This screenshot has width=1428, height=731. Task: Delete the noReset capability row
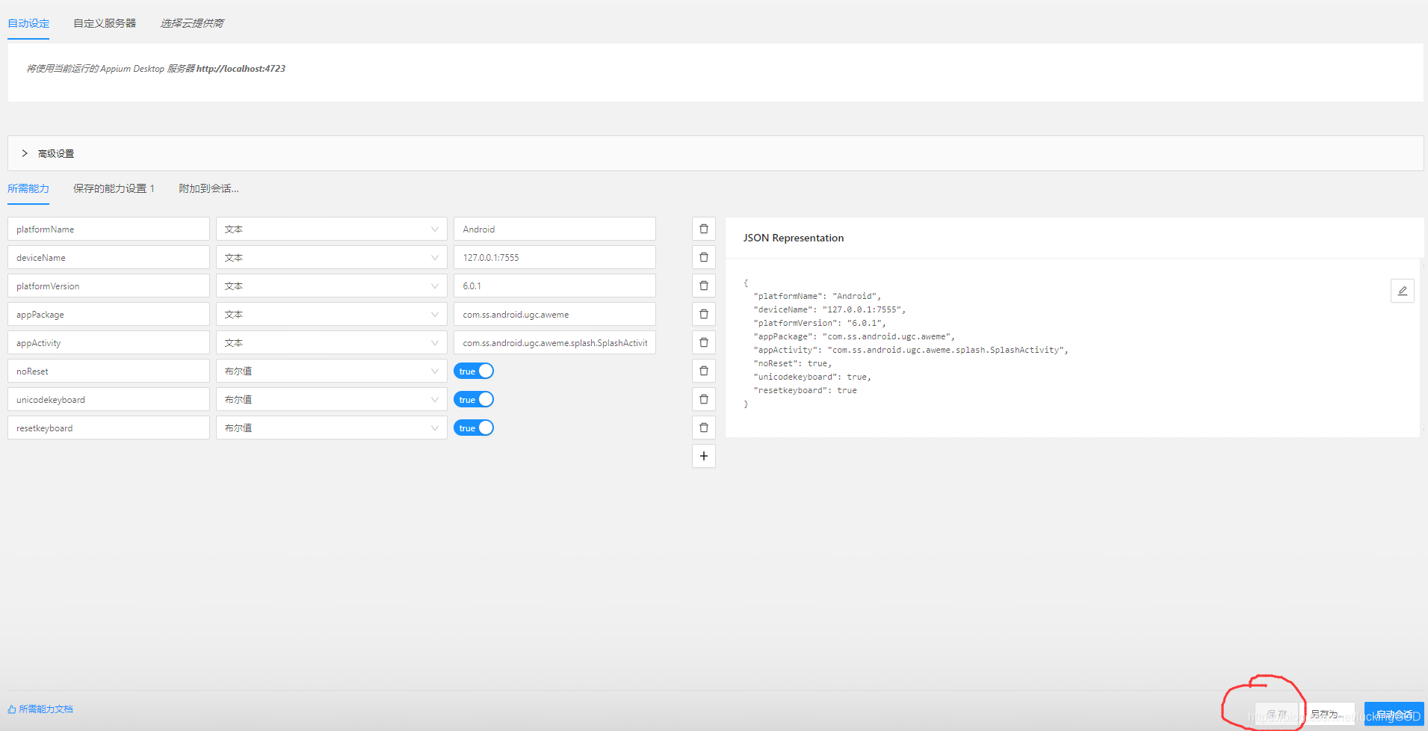tap(704, 371)
